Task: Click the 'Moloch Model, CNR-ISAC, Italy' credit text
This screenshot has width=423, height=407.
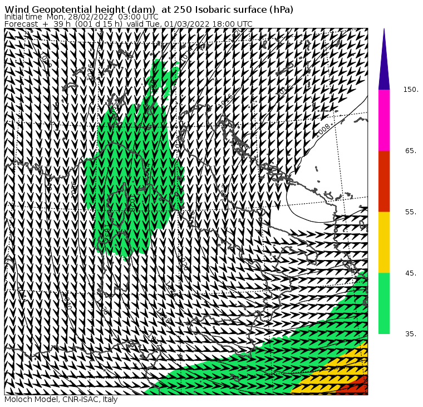Action: 61,399
